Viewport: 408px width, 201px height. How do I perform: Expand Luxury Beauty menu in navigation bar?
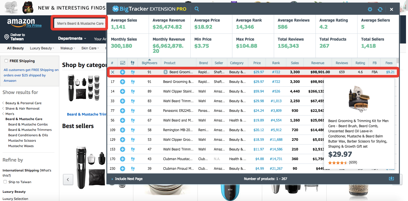[x=42, y=48]
